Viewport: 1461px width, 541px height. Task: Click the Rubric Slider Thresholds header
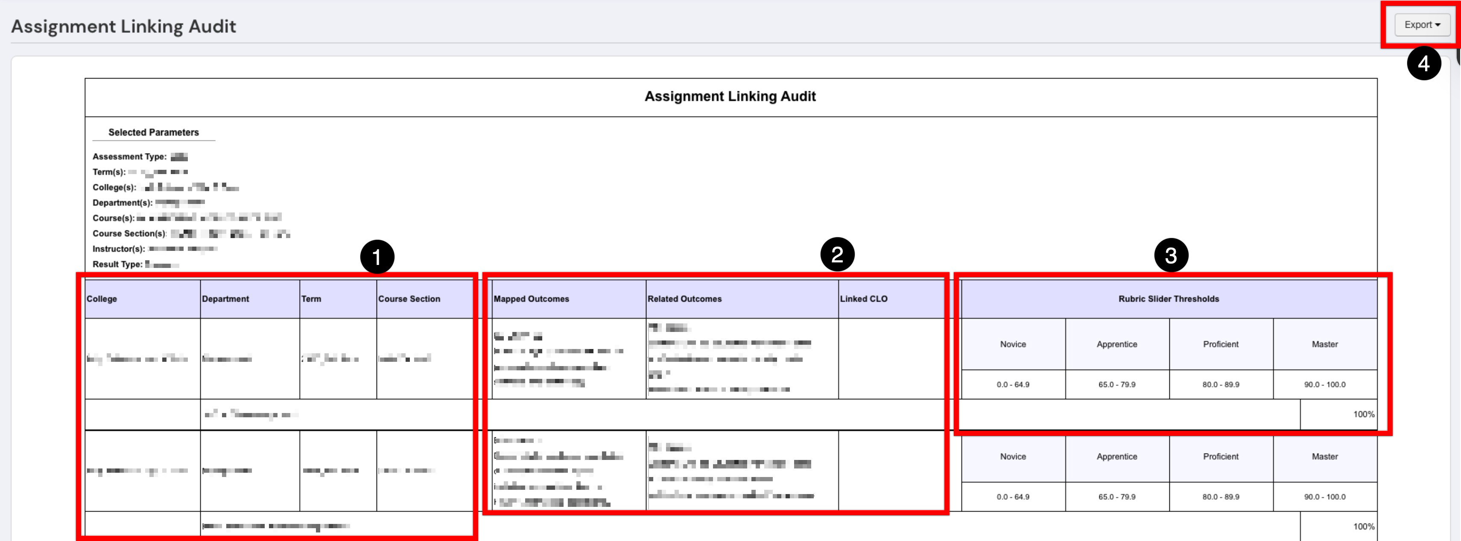pyautogui.click(x=1169, y=299)
